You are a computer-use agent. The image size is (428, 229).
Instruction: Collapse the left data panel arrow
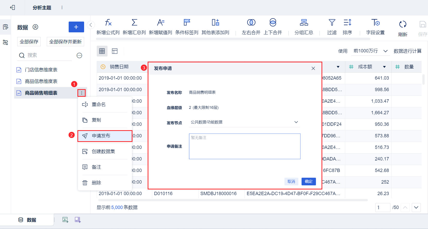click(91, 25)
